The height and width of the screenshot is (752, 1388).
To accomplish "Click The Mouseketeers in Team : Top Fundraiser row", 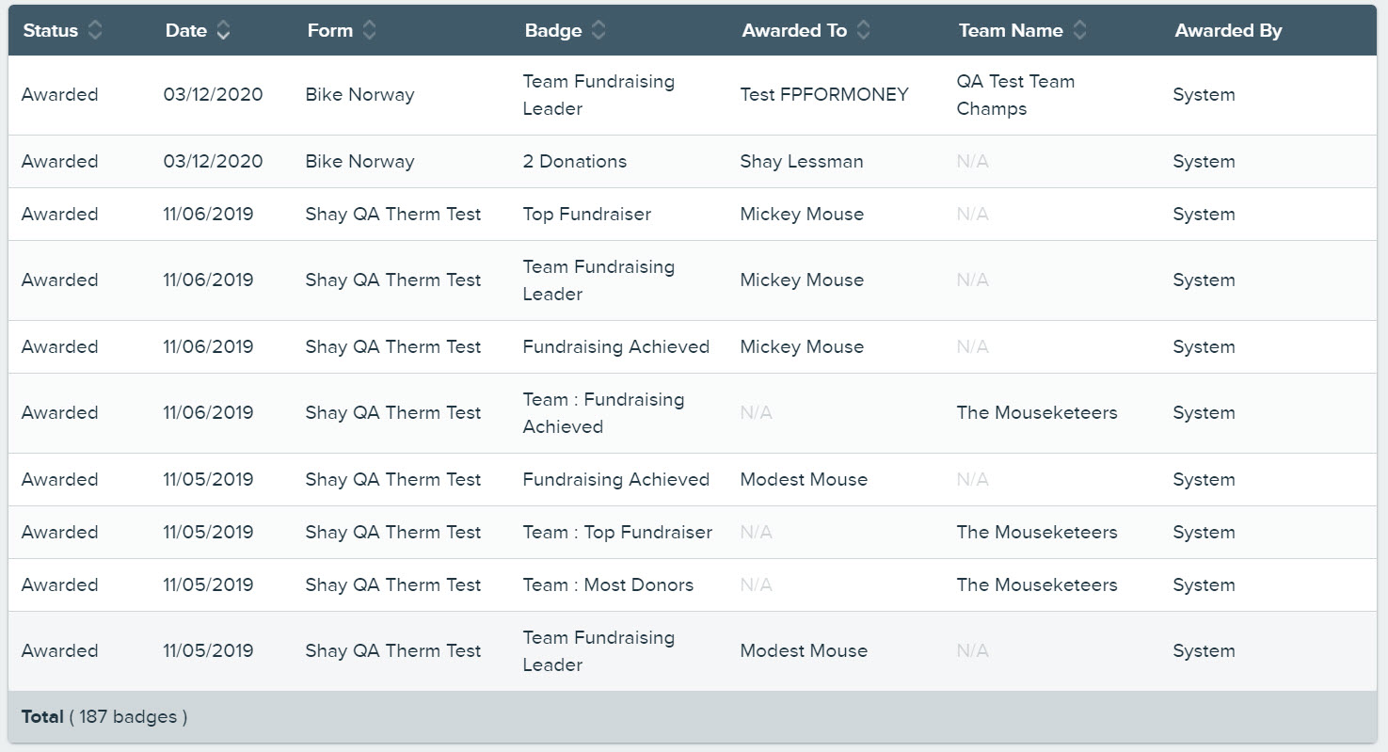I will click(x=1037, y=532).
